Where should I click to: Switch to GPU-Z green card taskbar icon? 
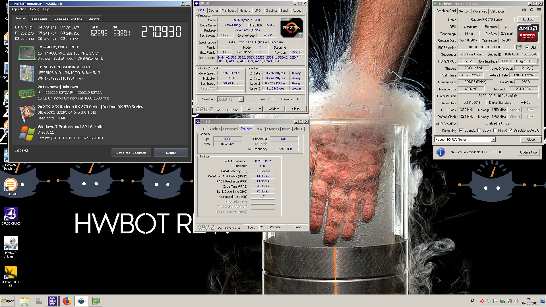pos(96,301)
